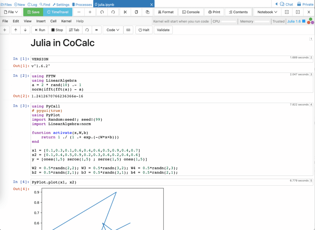
Task: Open the File dropdown button
Action: pos(11,12)
